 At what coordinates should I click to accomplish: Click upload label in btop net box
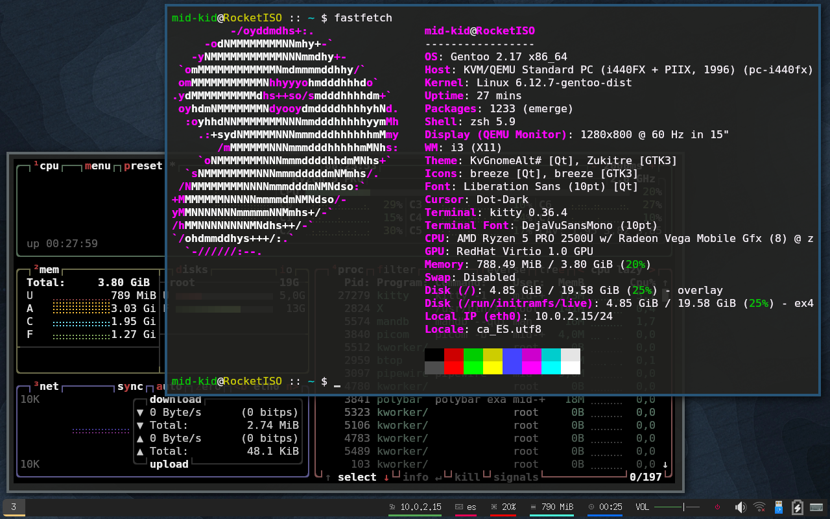tap(169, 464)
